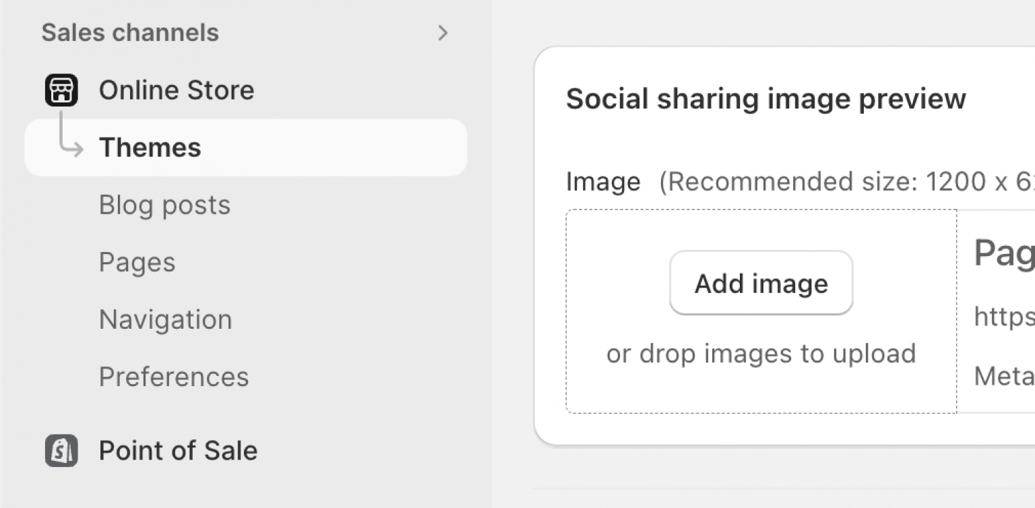Open the Pages section
Viewport: 1035px width, 508px height.
click(137, 262)
